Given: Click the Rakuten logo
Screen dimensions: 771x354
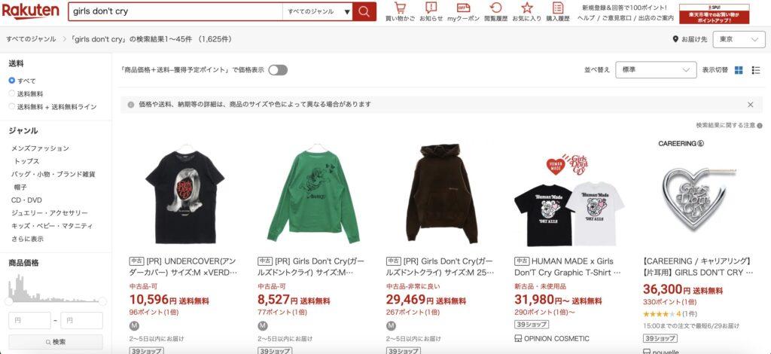Looking at the screenshot, I should (x=30, y=11).
